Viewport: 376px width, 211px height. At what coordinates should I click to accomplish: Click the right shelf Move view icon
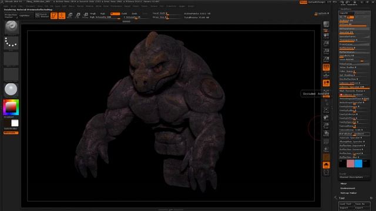coord(326,118)
